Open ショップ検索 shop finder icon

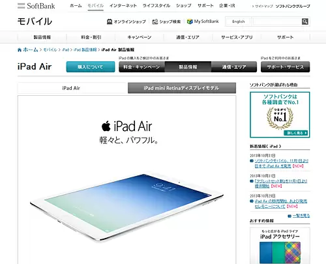155,22
